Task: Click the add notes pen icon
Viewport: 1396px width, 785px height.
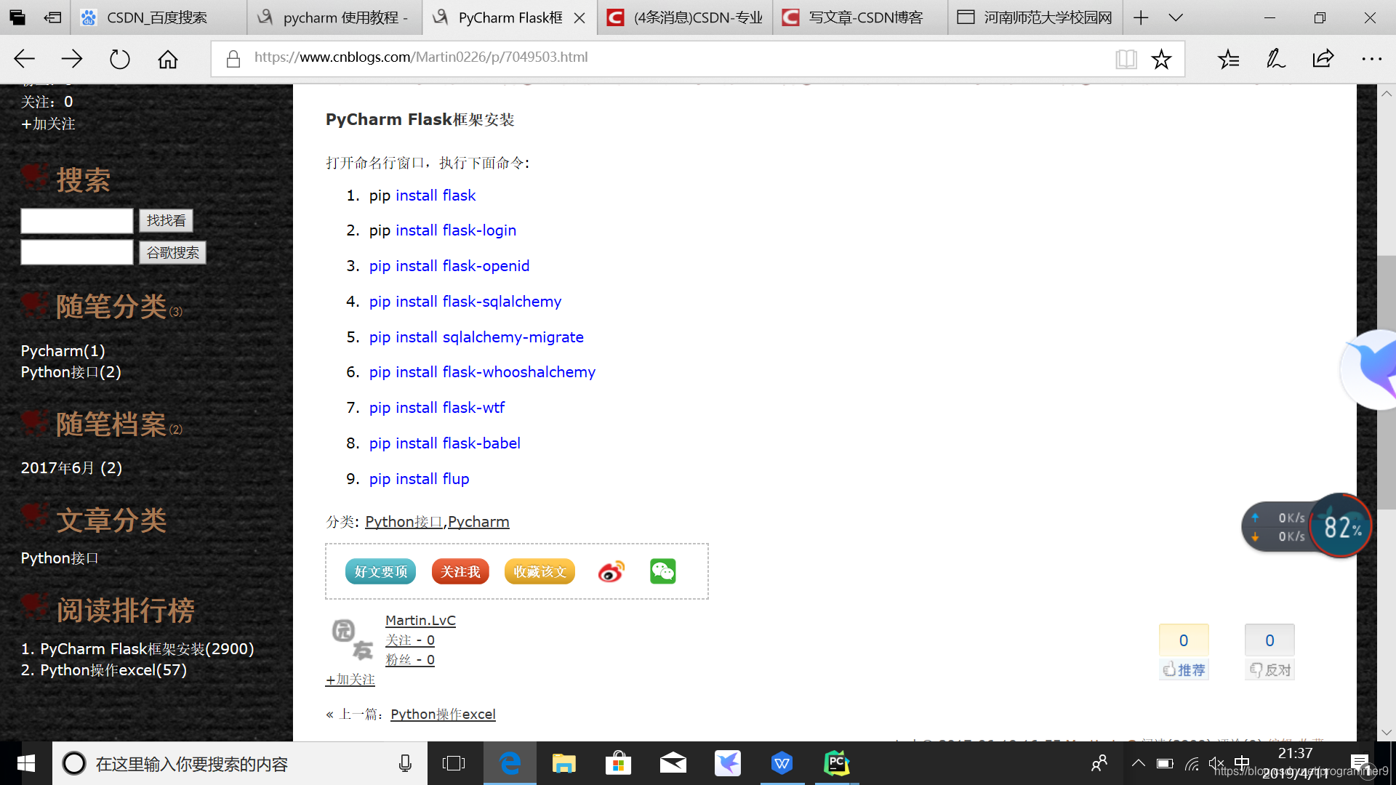Action: (1275, 59)
